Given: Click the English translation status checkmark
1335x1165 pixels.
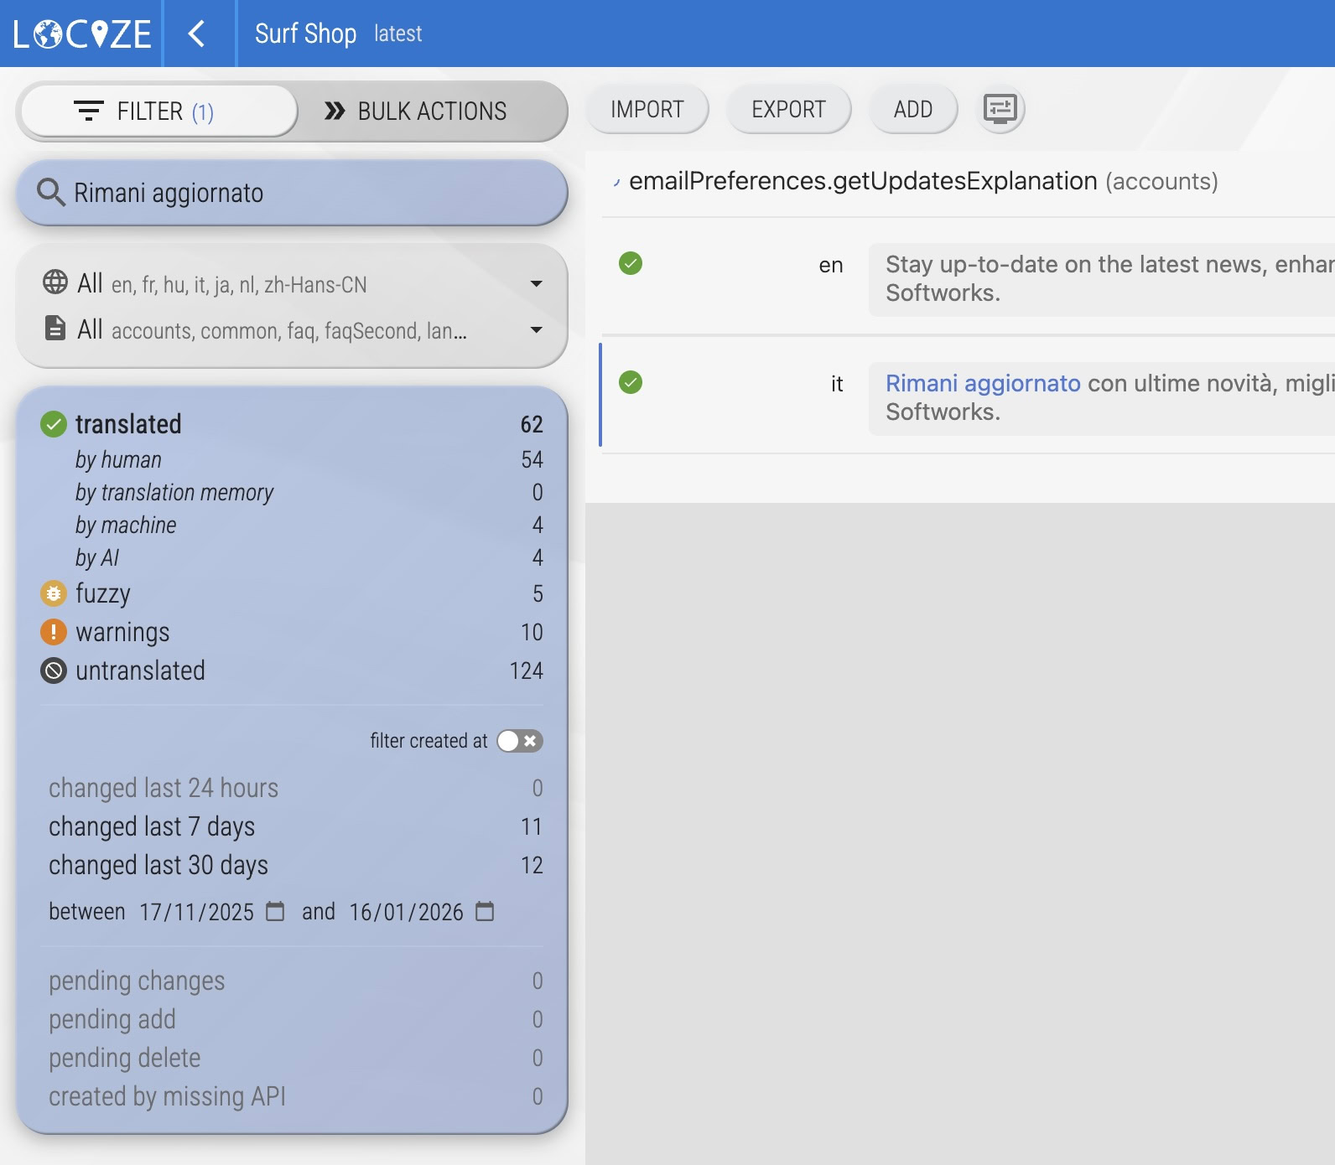Looking at the screenshot, I should 631,264.
